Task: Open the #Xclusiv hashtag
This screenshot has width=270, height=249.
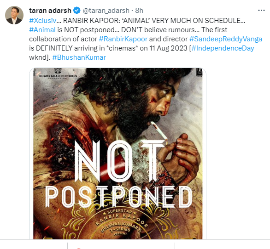Action: pos(43,21)
